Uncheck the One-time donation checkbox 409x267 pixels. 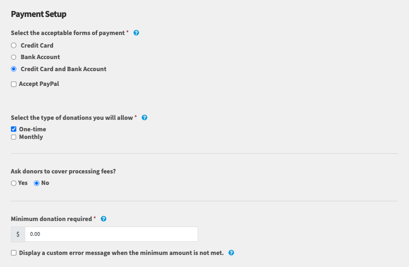click(x=14, y=129)
